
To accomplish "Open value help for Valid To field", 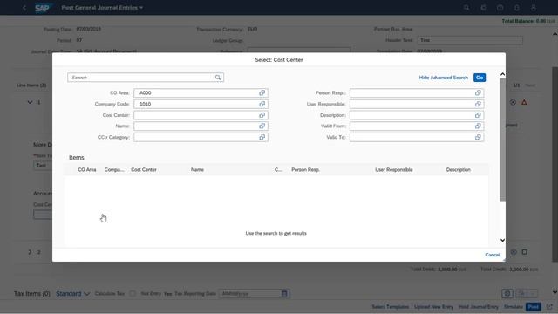I will click(478, 137).
